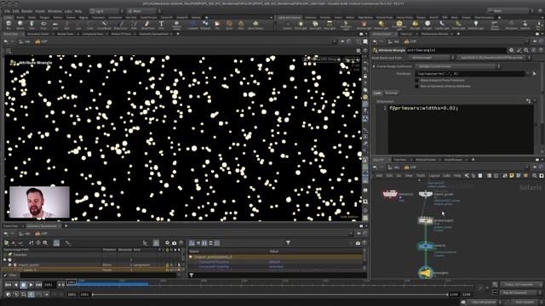The width and height of the screenshot is (545, 306).
Task: Select the Sphere shelf tool
Action: pyautogui.click(x=20, y=25)
